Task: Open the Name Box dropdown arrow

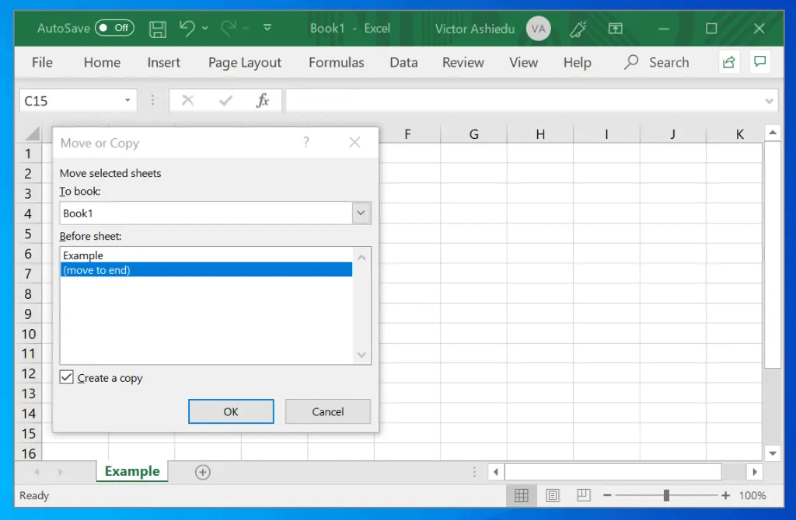Action: pos(127,101)
